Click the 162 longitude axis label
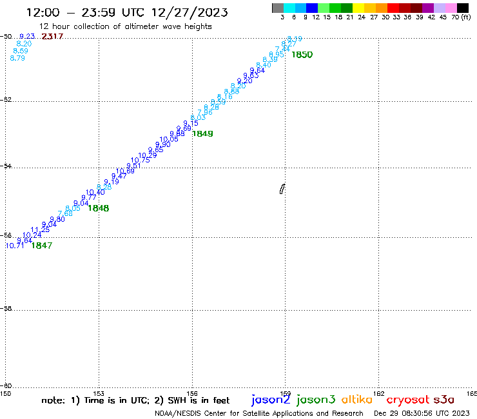The image size is (477, 419). pyautogui.click(x=378, y=394)
